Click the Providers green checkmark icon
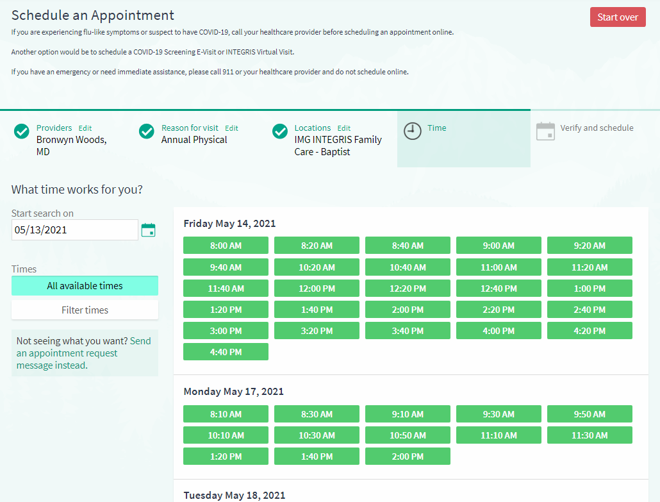Screen dimensions: 660x502 tap(22, 131)
